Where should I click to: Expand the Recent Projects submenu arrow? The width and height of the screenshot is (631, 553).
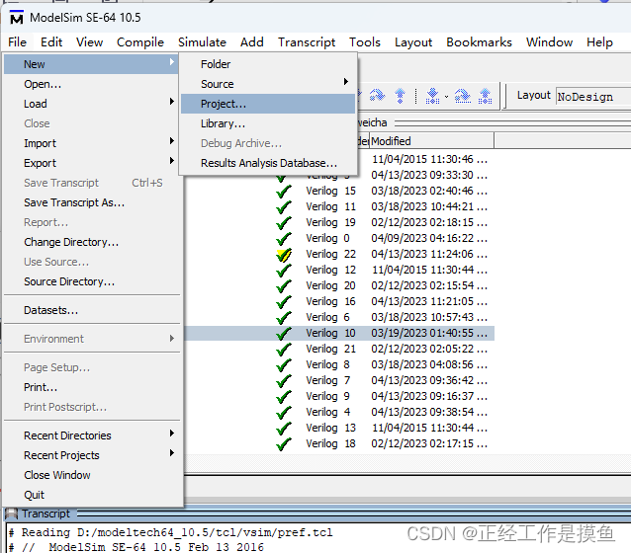[x=172, y=453]
